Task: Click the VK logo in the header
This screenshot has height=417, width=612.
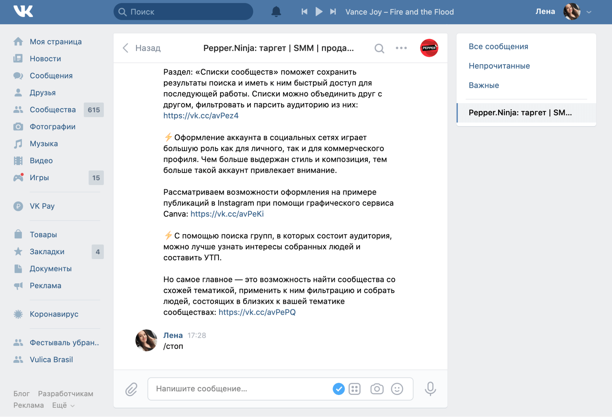Action: click(23, 11)
